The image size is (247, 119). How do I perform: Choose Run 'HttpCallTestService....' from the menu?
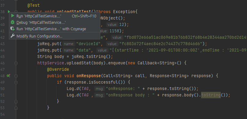coord(54,16)
